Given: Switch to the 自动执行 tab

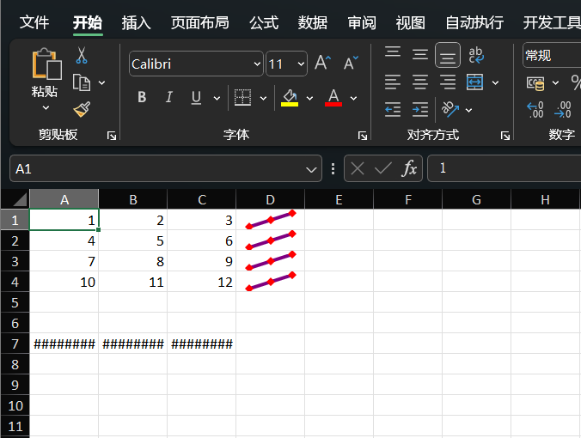Looking at the screenshot, I should (474, 22).
